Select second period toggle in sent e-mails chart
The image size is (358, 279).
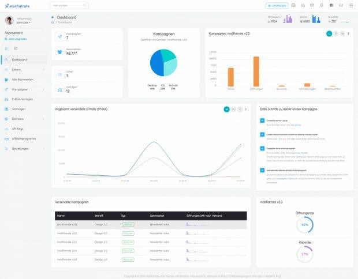click(233, 110)
